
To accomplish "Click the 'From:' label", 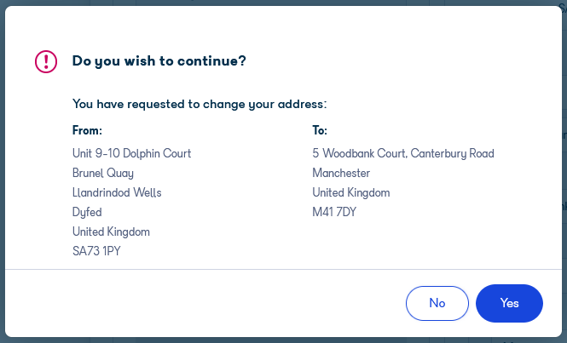I will [x=87, y=130].
